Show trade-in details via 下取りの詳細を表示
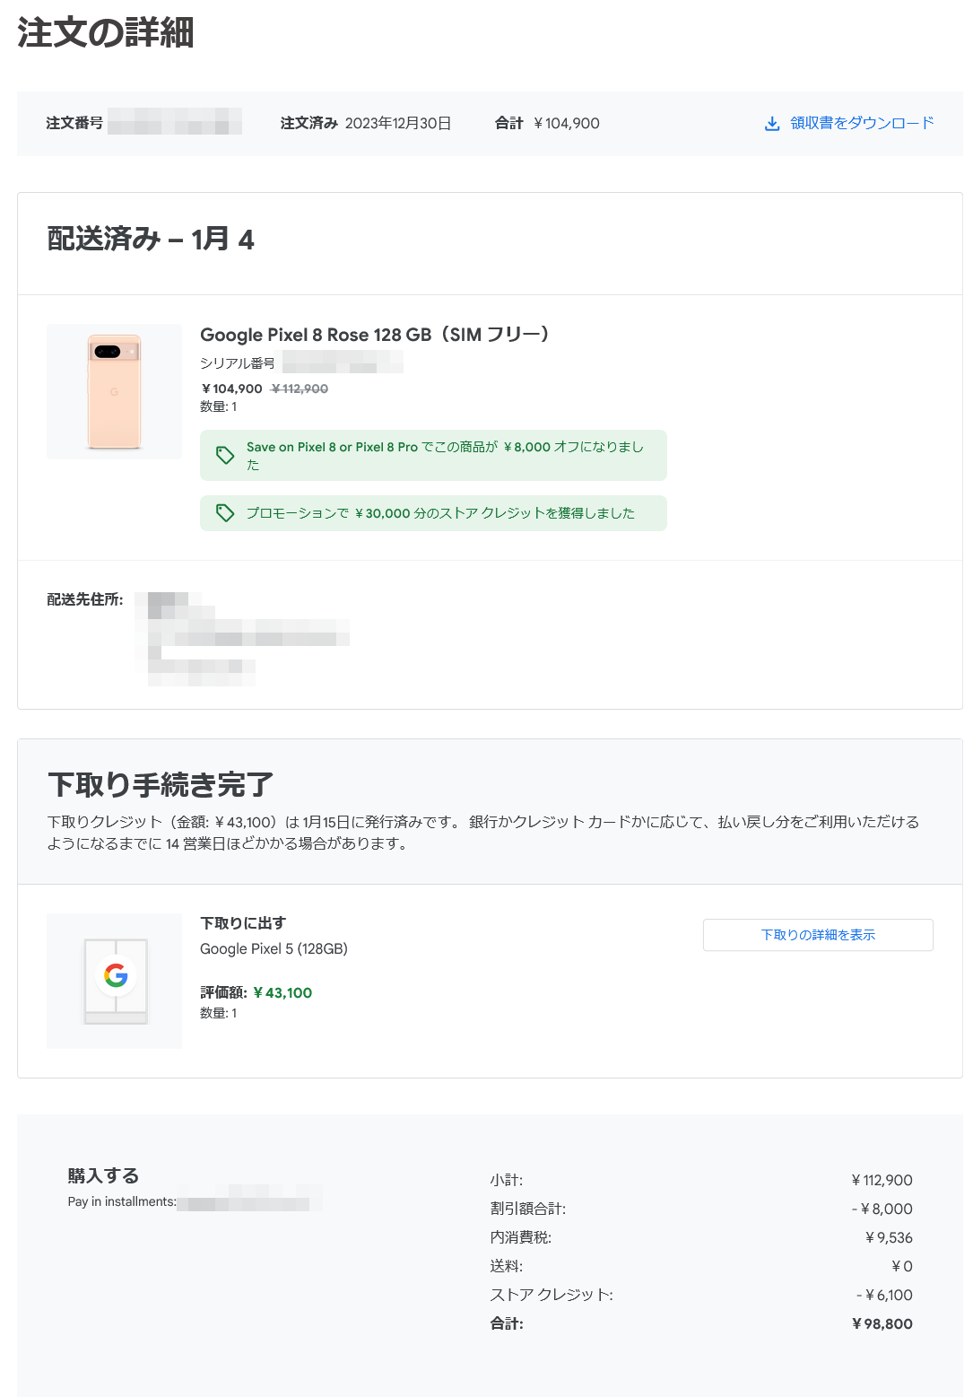Screen dimensions: 973x1397 tap(818, 934)
